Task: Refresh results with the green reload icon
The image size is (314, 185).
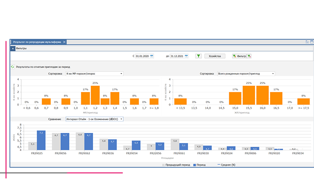Action: coord(13,67)
